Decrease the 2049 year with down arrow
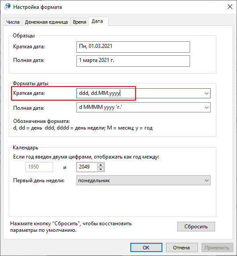 (x=101, y=169)
